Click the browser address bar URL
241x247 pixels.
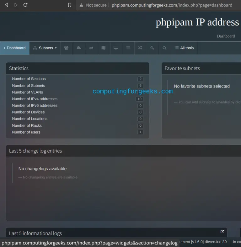point(172,5)
